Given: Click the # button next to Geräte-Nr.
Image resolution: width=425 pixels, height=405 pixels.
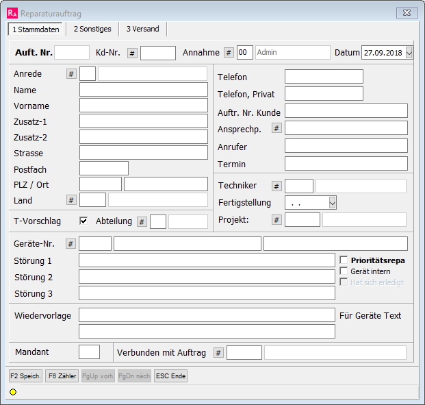Looking at the screenshot, I should pyautogui.click(x=70, y=244).
